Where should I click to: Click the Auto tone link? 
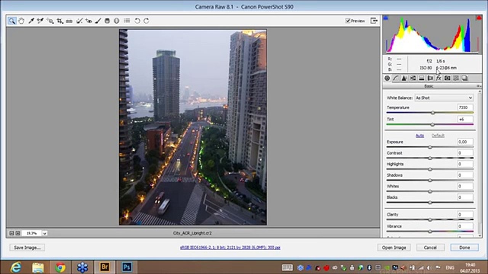pos(419,135)
